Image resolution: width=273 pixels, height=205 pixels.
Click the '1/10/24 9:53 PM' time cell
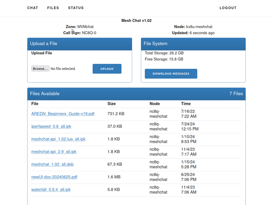[189, 139]
